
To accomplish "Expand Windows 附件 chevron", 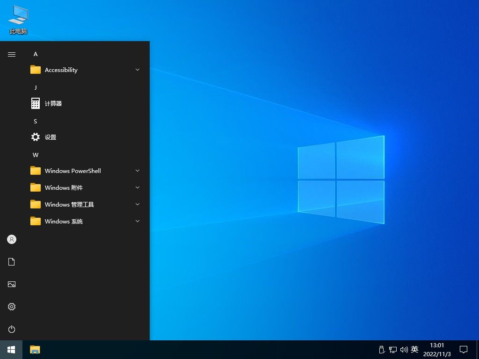I will click(x=138, y=187).
